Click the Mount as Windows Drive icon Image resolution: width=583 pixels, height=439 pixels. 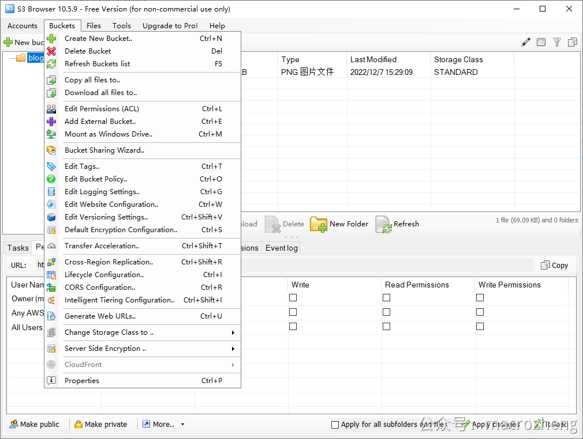pos(51,134)
